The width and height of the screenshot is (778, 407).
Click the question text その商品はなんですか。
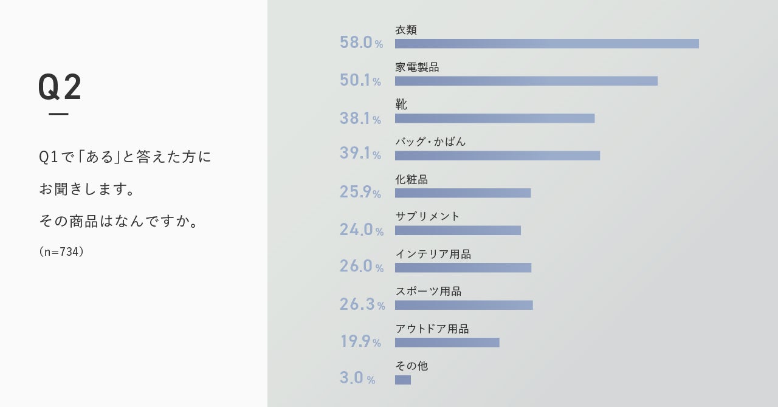(119, 221)
